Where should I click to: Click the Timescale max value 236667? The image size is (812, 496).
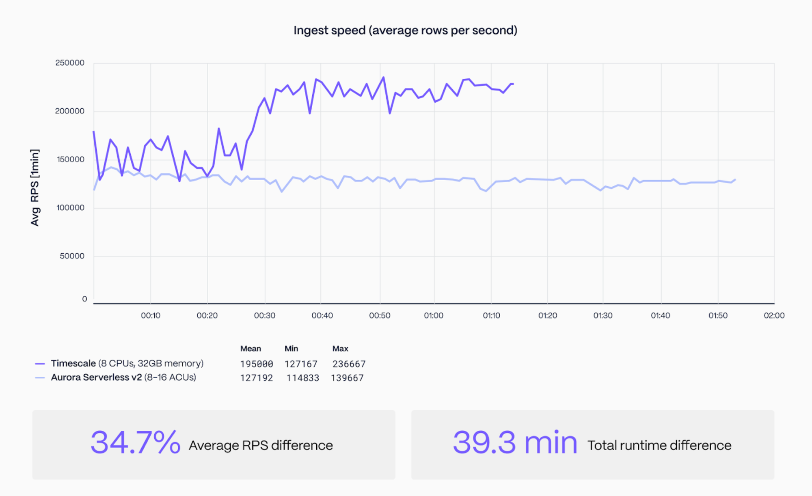coord(349,364)
